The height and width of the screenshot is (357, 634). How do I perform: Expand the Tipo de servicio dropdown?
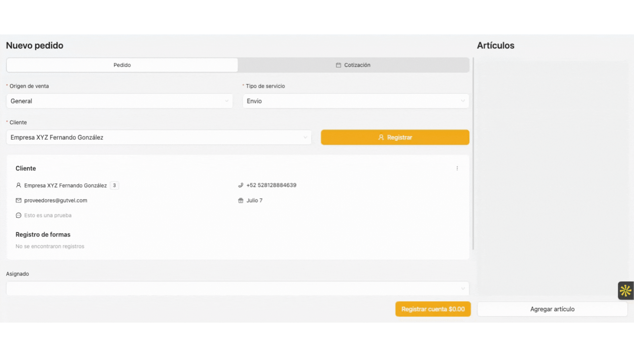point(356,101)
